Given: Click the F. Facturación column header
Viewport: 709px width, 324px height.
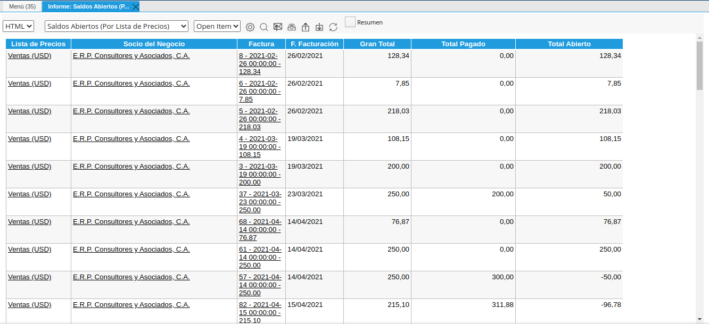Looking at the screenshot, I should [x=315, y=44].
